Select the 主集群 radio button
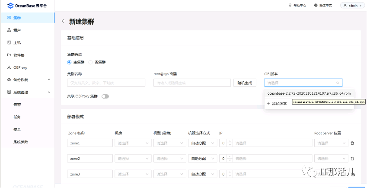Screen dimensions: 367x188 coord(69,62)
